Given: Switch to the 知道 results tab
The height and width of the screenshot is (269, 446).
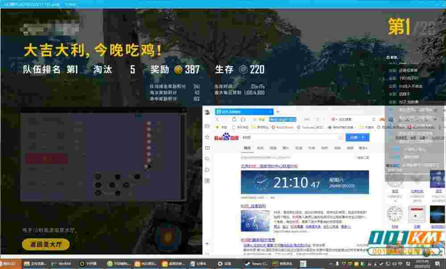Looking at the screenshot, I should [x=299, y=148].
